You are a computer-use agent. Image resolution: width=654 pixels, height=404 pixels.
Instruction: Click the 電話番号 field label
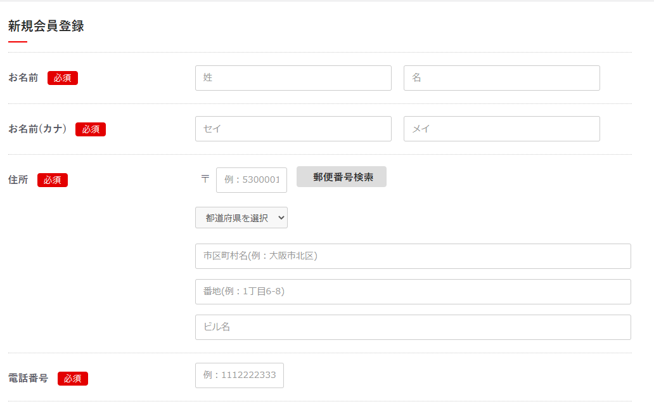pyautogui.click(x=28, y=379)
